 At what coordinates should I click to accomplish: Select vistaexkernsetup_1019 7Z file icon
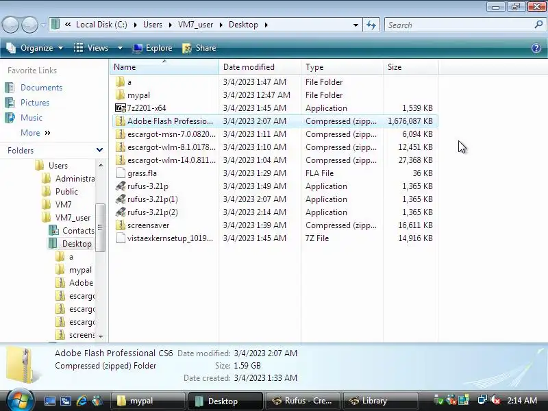pos(121,238)
